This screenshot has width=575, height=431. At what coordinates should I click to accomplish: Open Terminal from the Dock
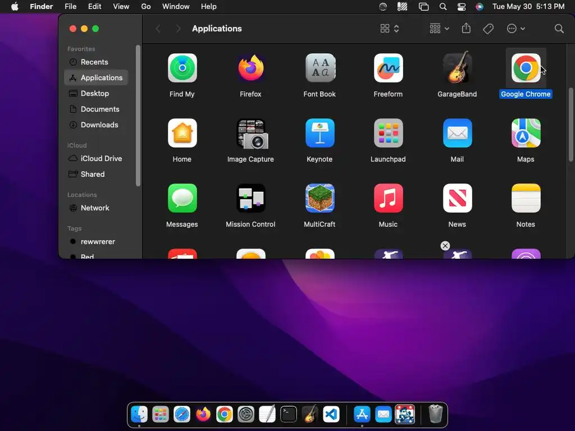click(289, 415)
